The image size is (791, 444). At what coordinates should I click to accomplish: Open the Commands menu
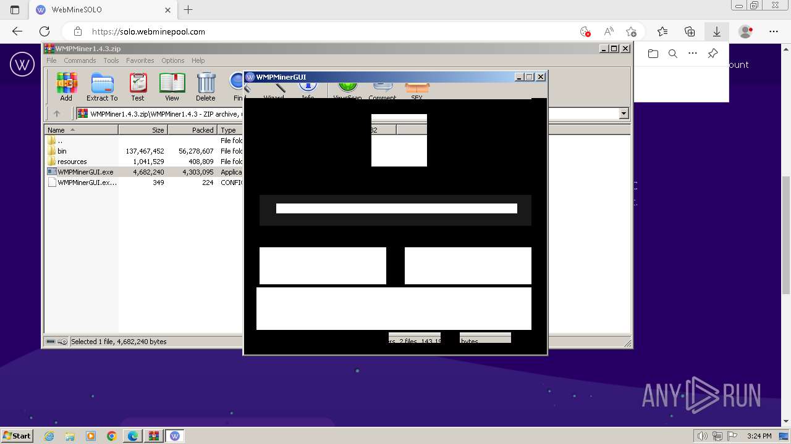point(80,60)
